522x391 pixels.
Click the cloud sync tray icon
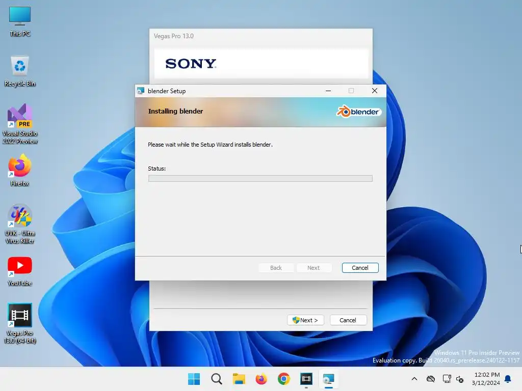tap(430, 379)
